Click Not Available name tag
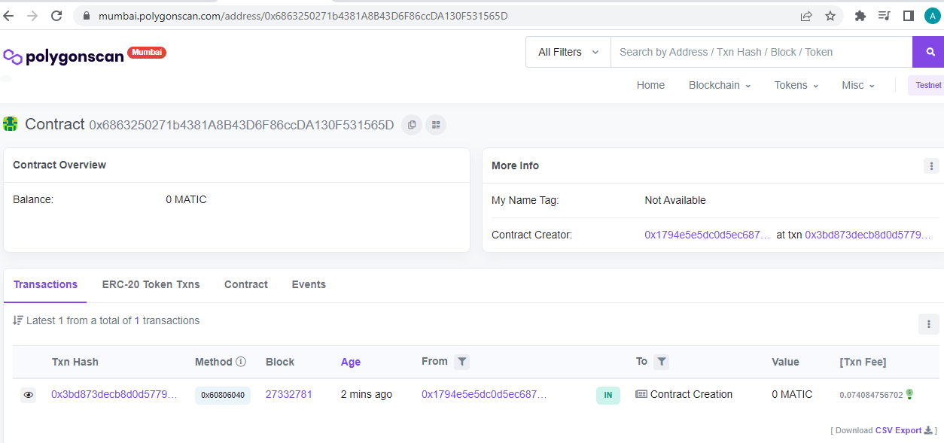This screenshot has width=944, height=443. 675,200
